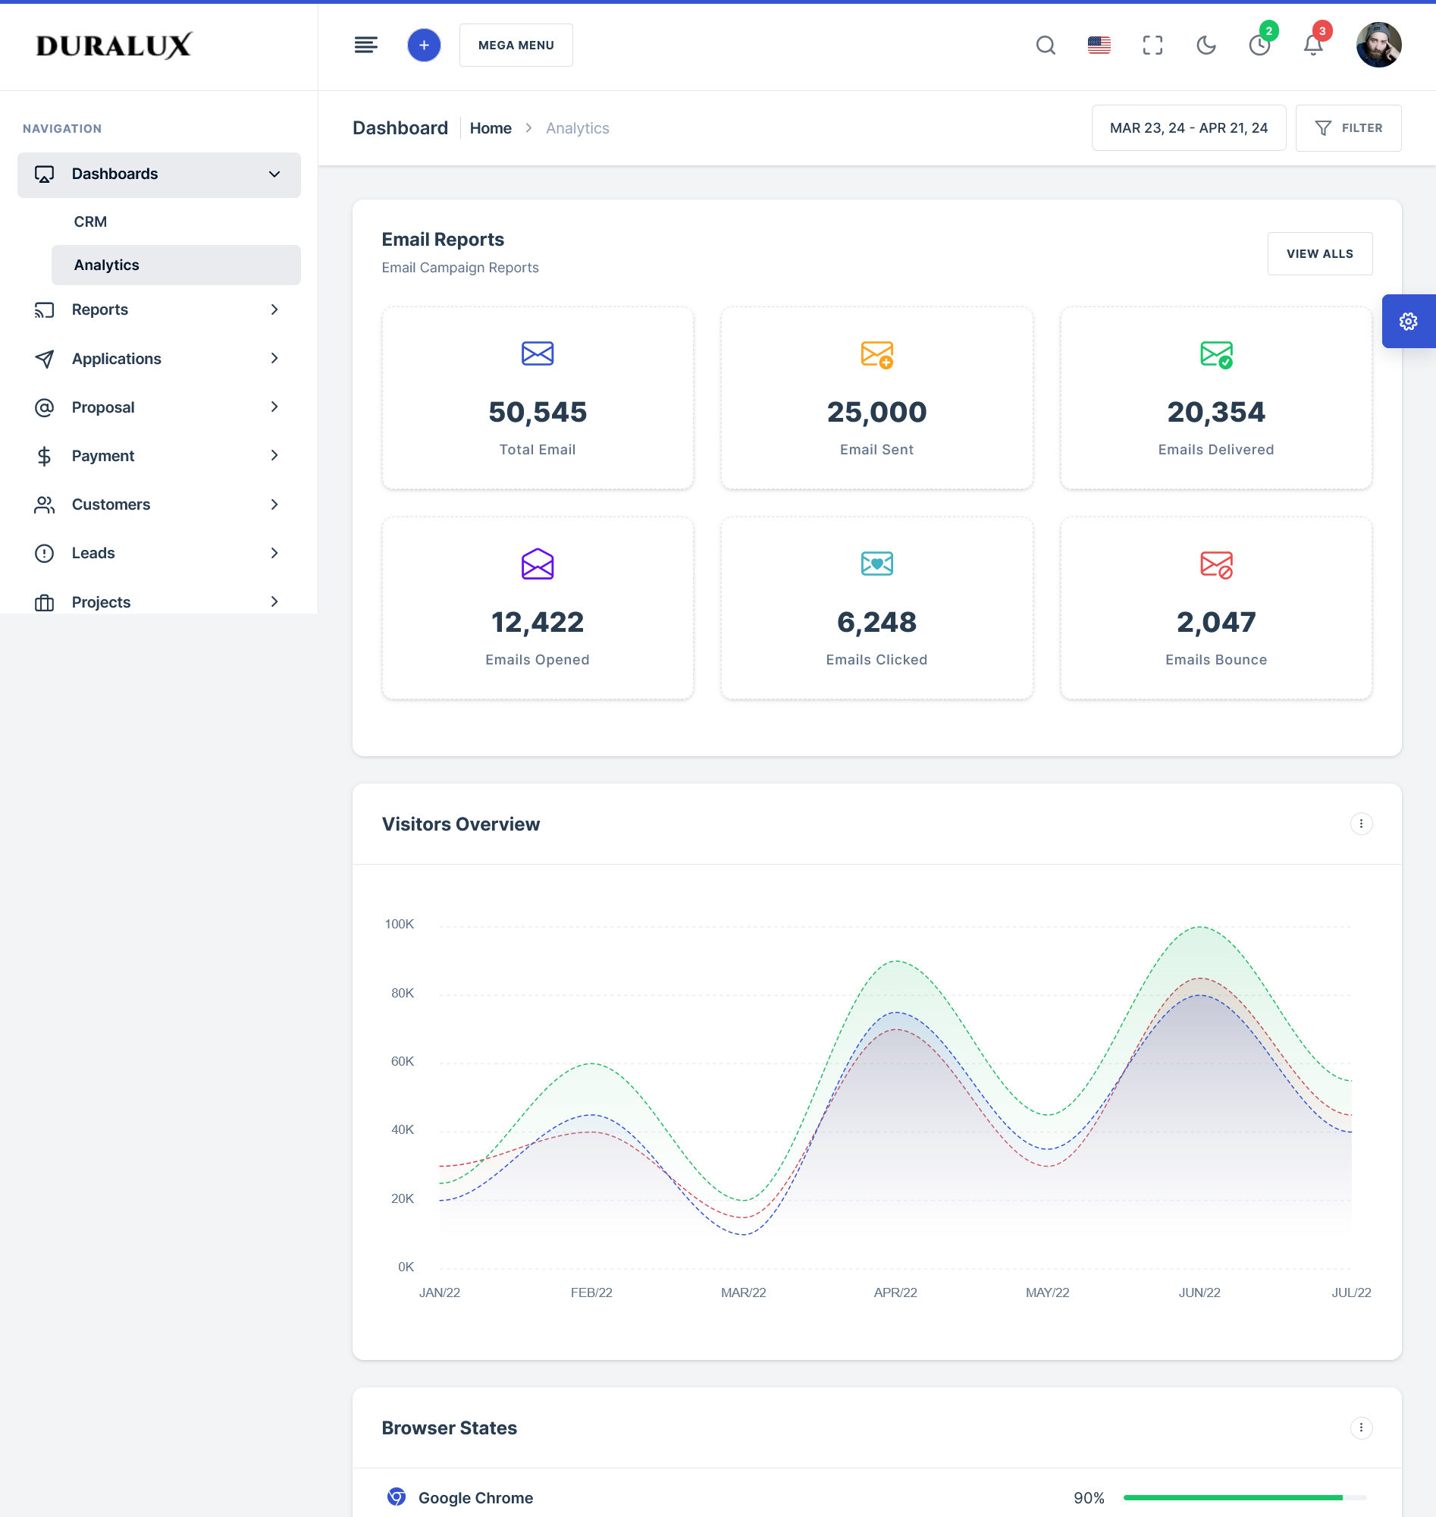Enter fullscreen mode via the expand icon
Screen dimensions: 1436x1517
coord(1152,46)
